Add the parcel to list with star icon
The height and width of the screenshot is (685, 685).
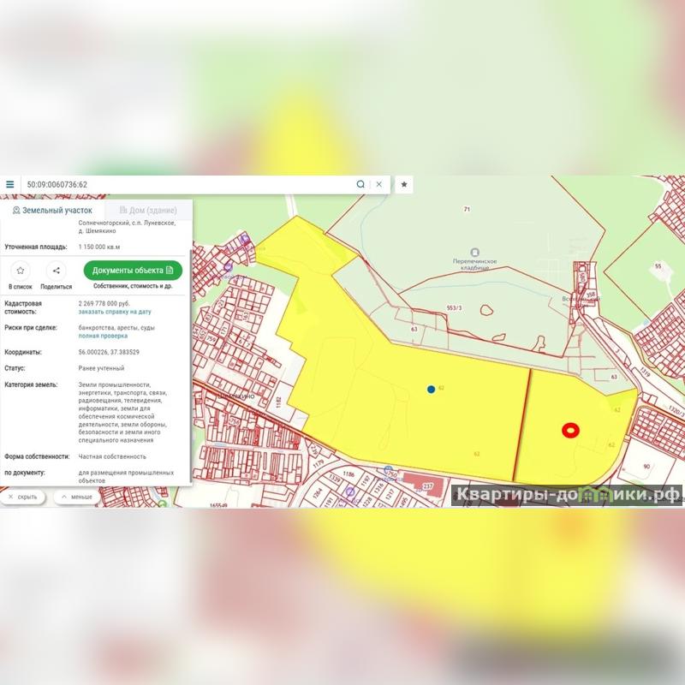coord(21,271)
